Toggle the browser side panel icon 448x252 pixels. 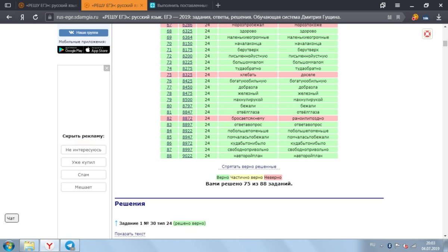[7, 5]
